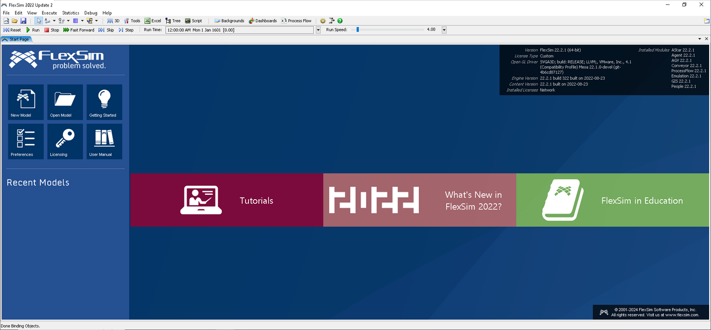
Task: Open the Edit menu
Action: (x=19, y=13)
